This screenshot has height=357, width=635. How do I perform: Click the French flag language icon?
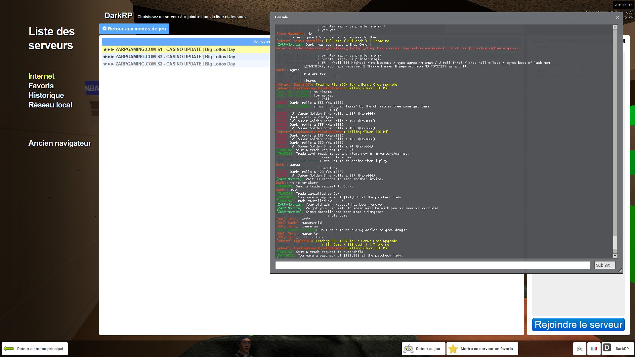click(x=594, y=349)
